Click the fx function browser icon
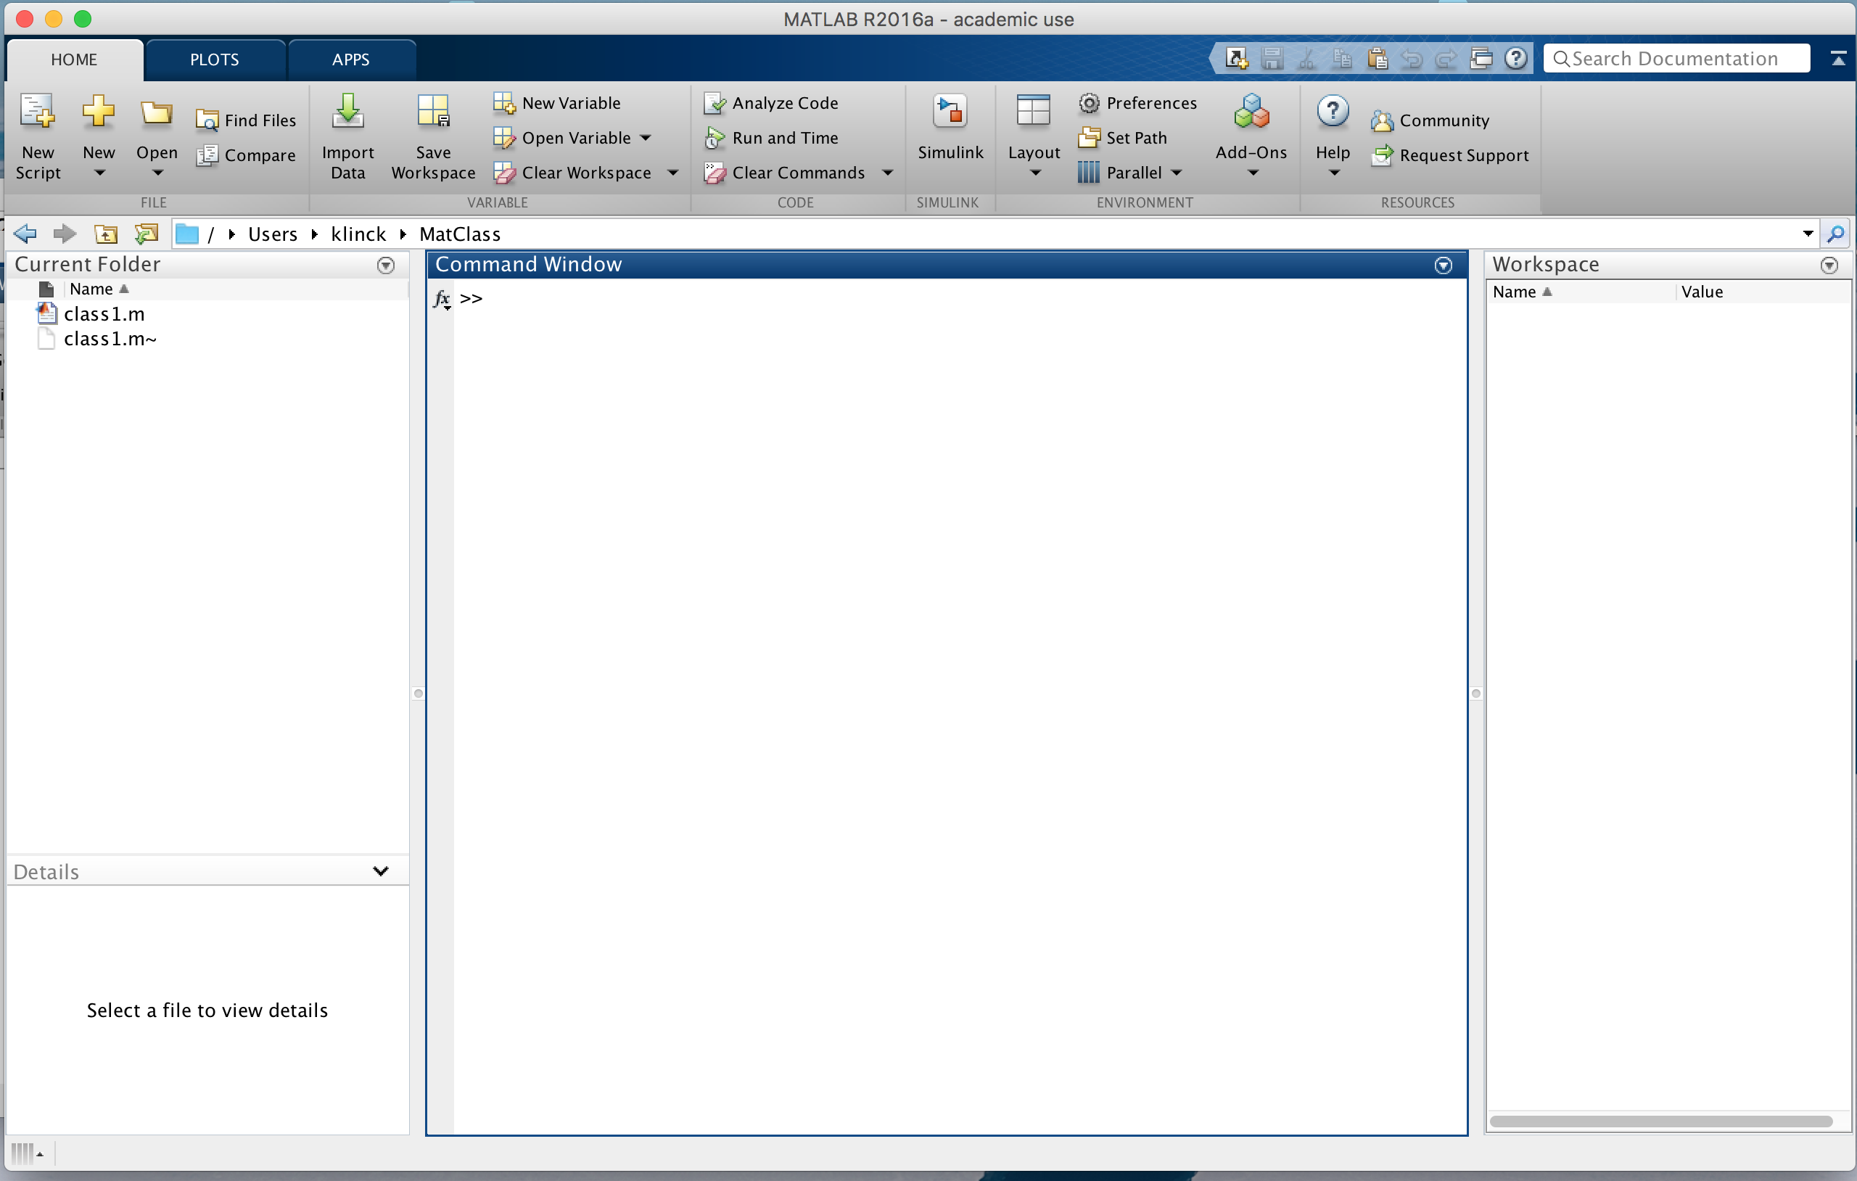 (x=442, y=299)
